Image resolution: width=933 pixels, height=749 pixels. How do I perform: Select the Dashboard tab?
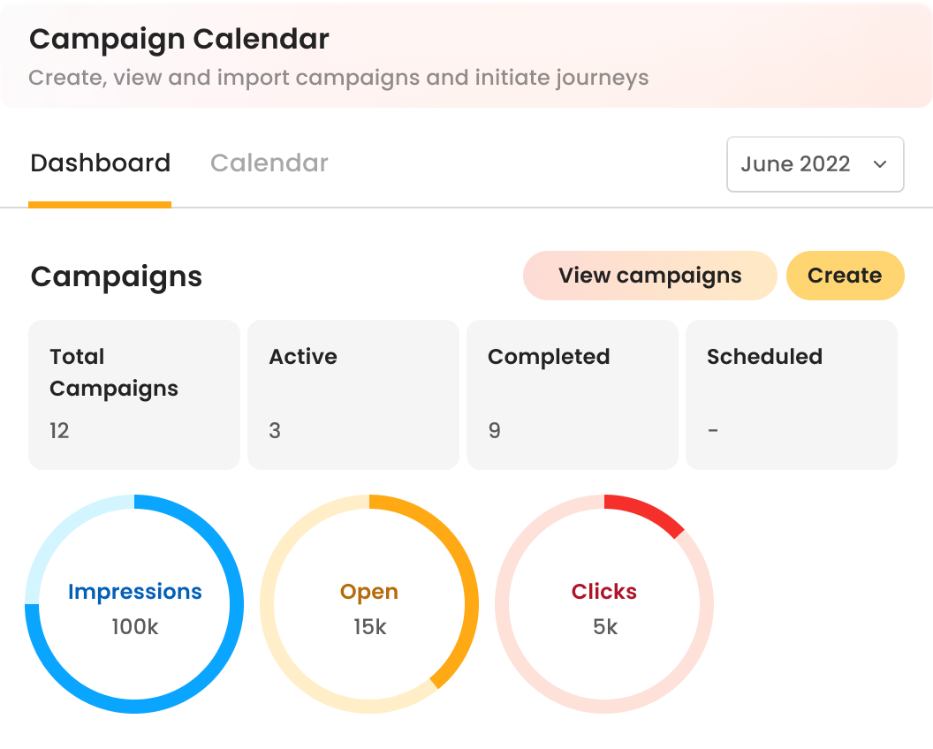coord(100,163)
